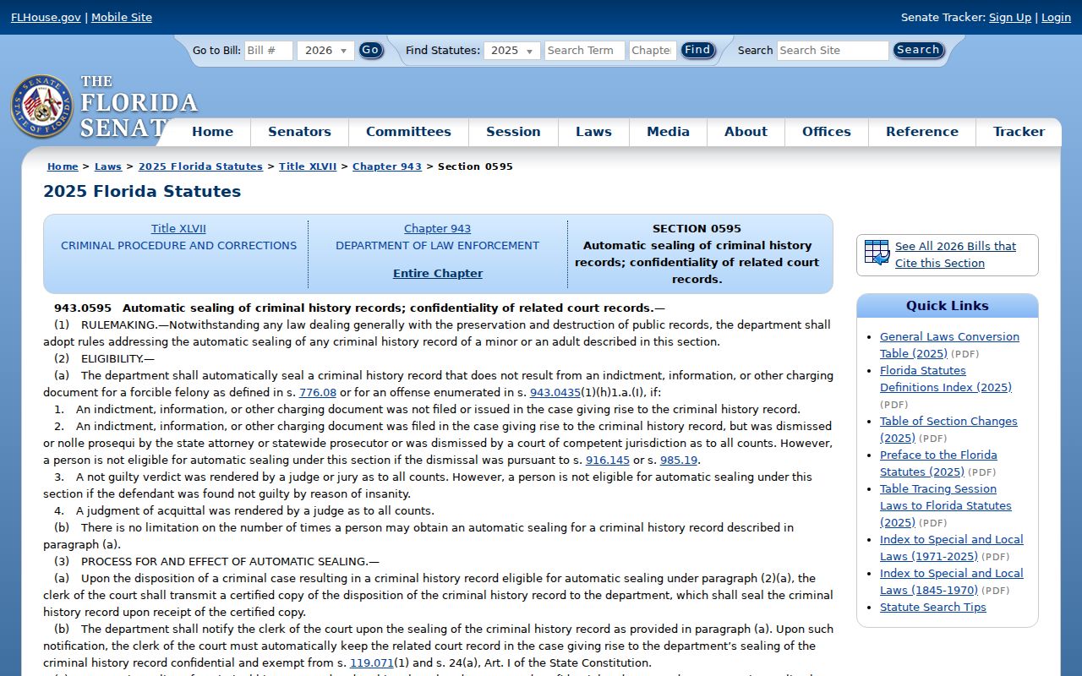Open the Session navigation tab

(513, 132)
